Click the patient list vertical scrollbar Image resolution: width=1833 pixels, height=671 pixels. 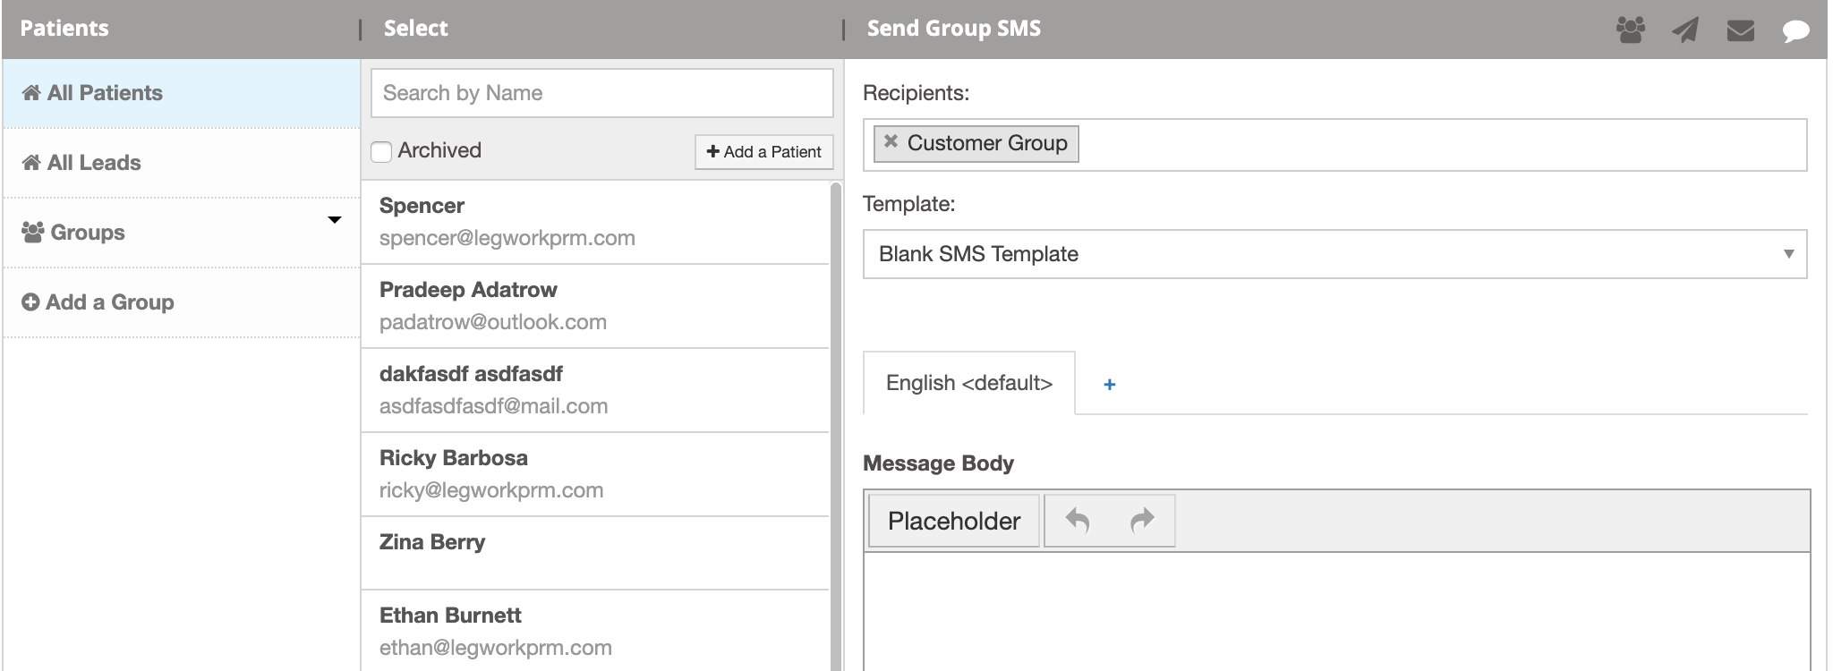[x=836, y=420]
